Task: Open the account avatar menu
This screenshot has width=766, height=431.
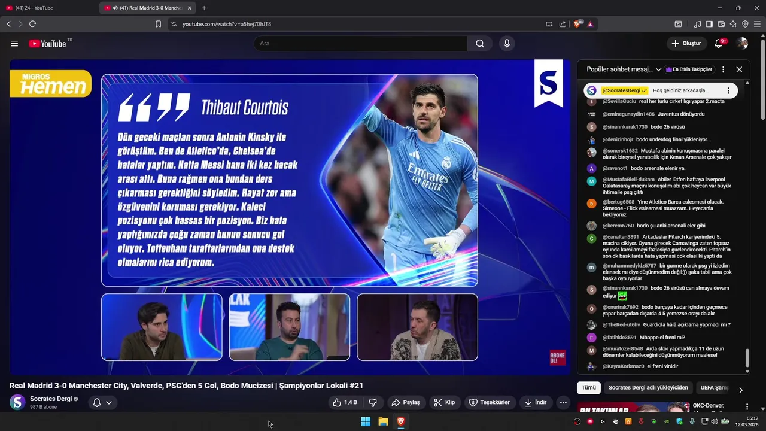Action: pos(742,43)
